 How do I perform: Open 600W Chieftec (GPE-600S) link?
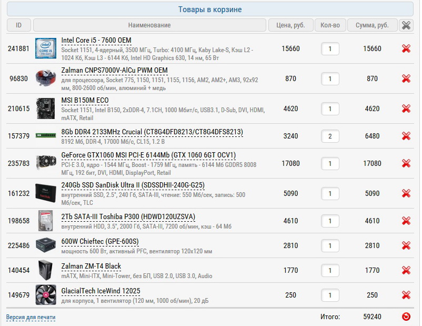click(x=100, y=241)
